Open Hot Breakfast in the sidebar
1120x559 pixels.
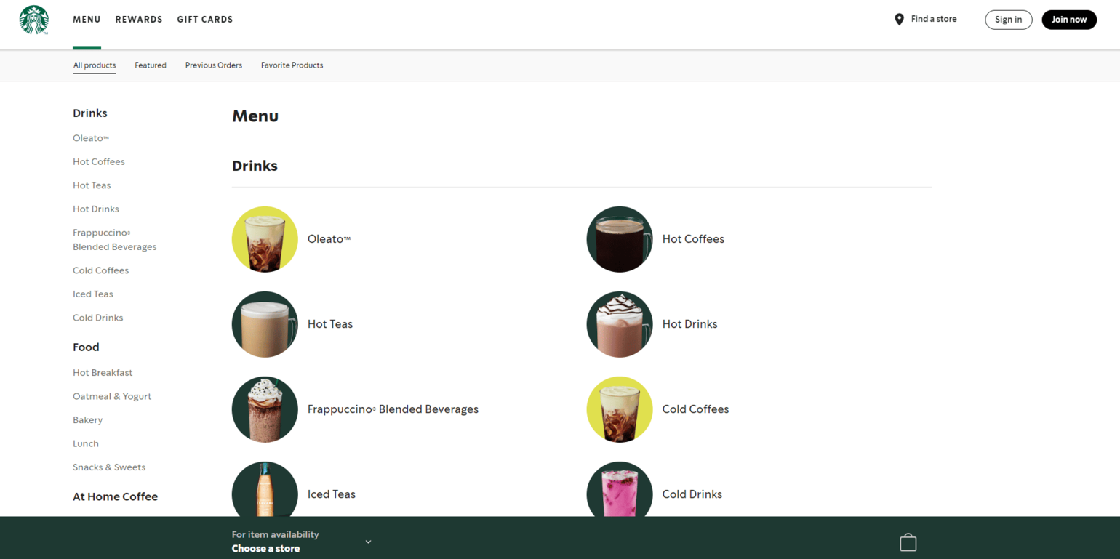click(x=103, y=373)
